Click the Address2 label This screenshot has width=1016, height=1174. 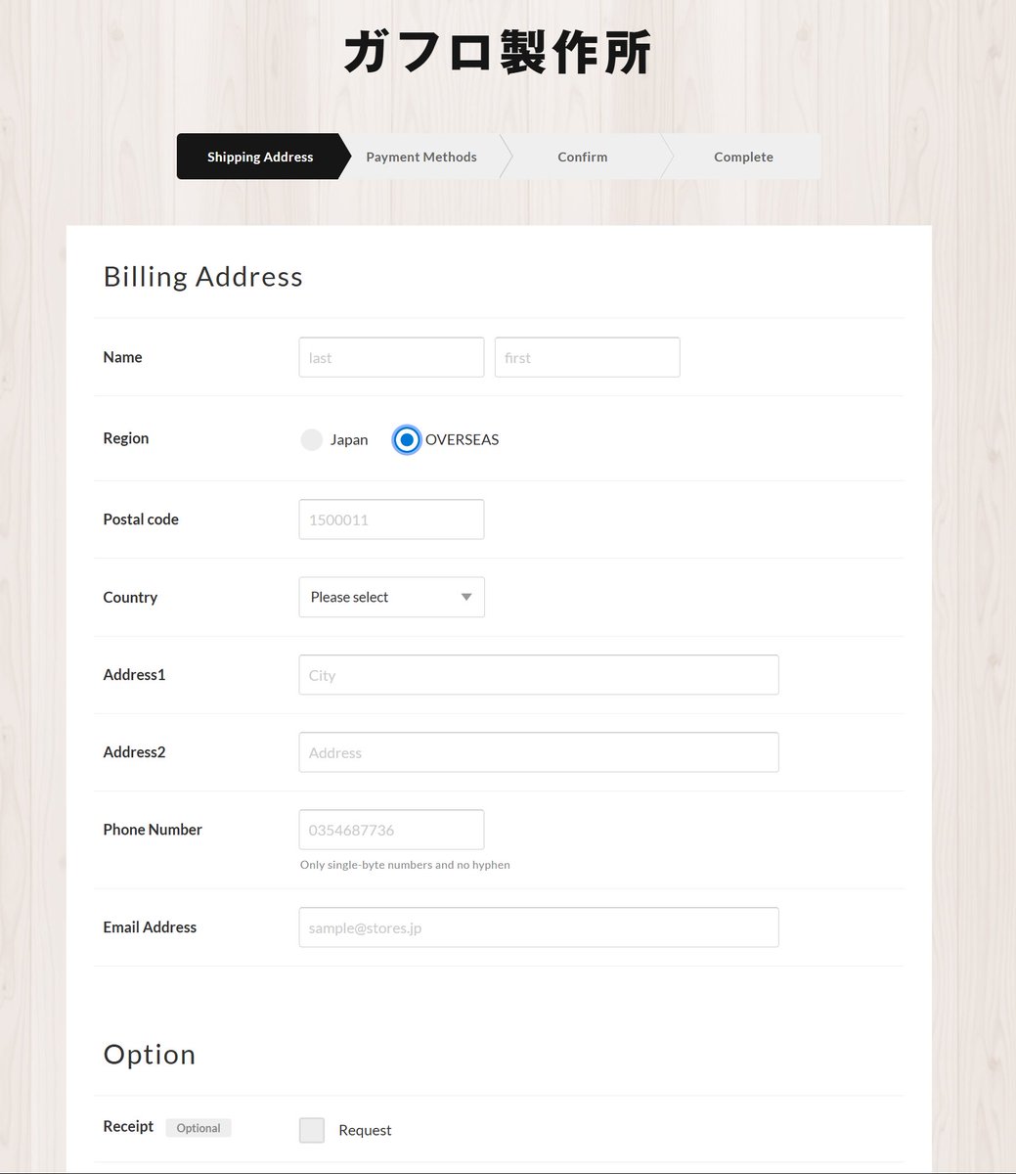click(x=134, y=752)
